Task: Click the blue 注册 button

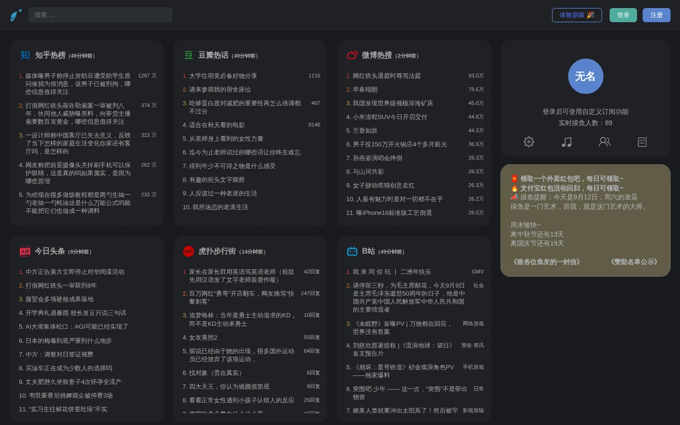Action: coord(656,15)
